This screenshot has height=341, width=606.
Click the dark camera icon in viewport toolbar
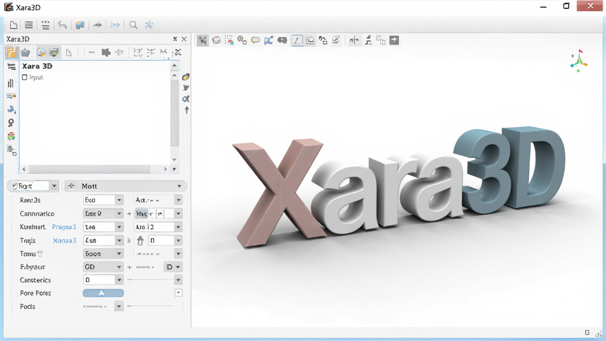tap(282, 40)
